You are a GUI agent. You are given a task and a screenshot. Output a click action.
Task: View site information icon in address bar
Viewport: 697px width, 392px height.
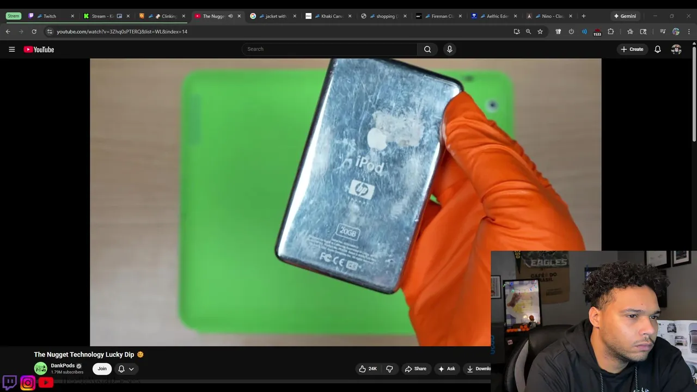(50, 32)
